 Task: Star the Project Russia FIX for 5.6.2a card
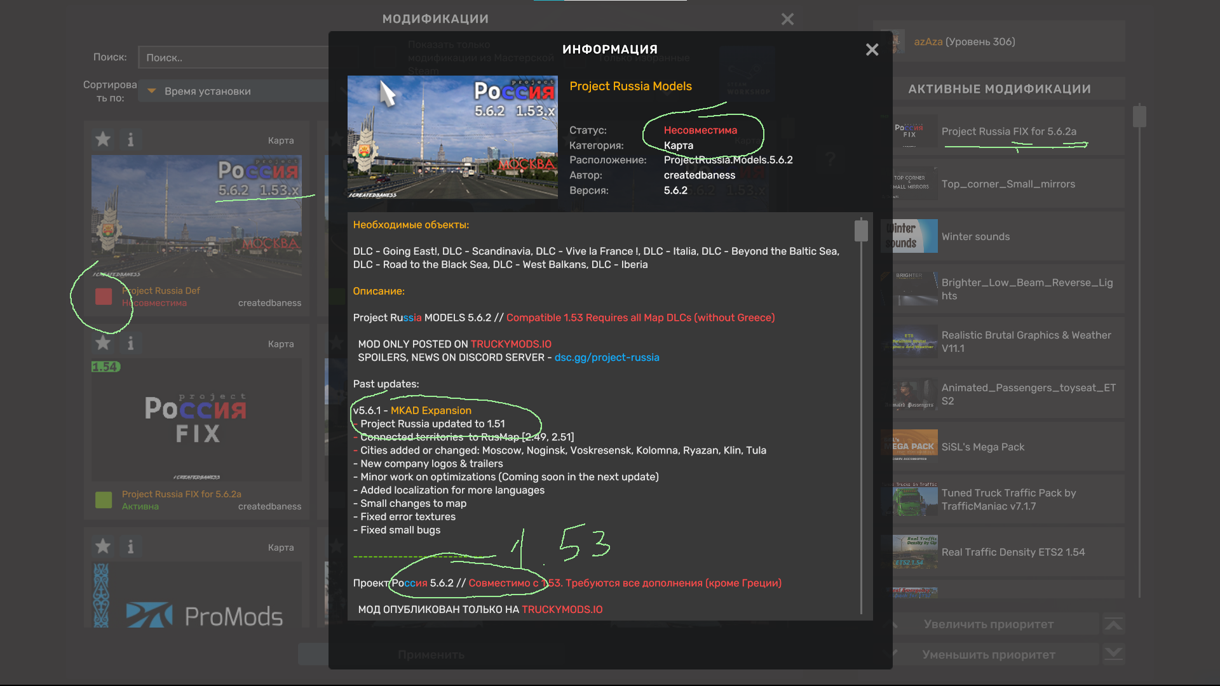pos(103,343)
